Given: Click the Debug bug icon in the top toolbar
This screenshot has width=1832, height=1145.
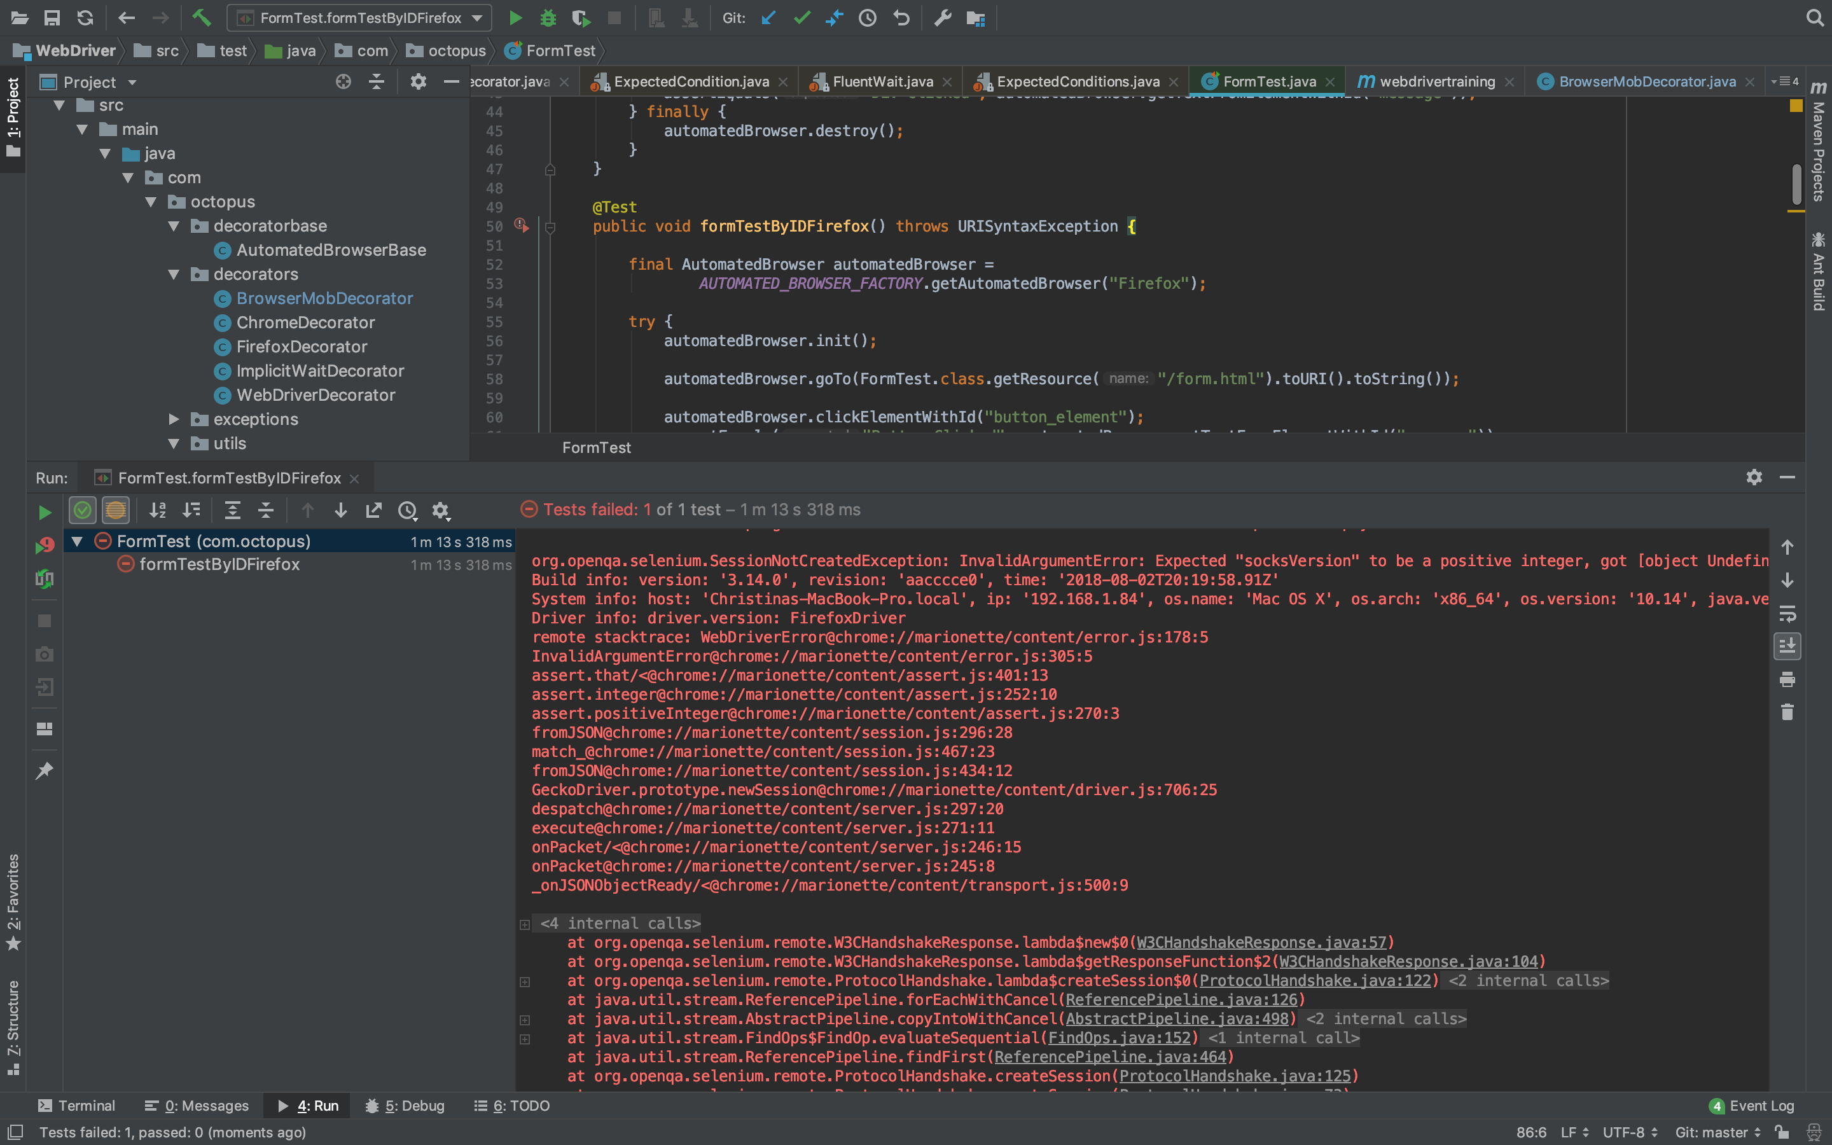Looking at the screenshot, I should pyautogui.click(x=547, y=17).
